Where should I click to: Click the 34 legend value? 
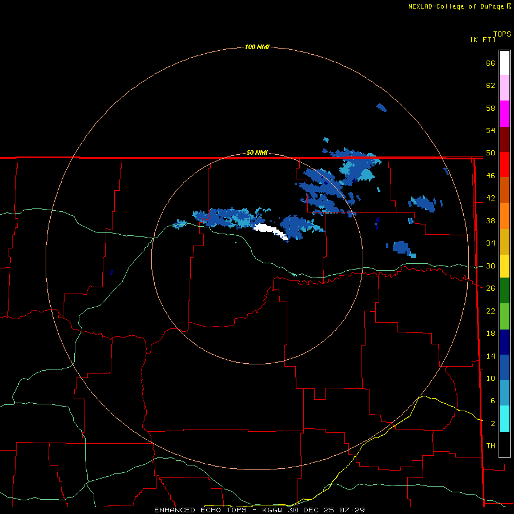491,243
